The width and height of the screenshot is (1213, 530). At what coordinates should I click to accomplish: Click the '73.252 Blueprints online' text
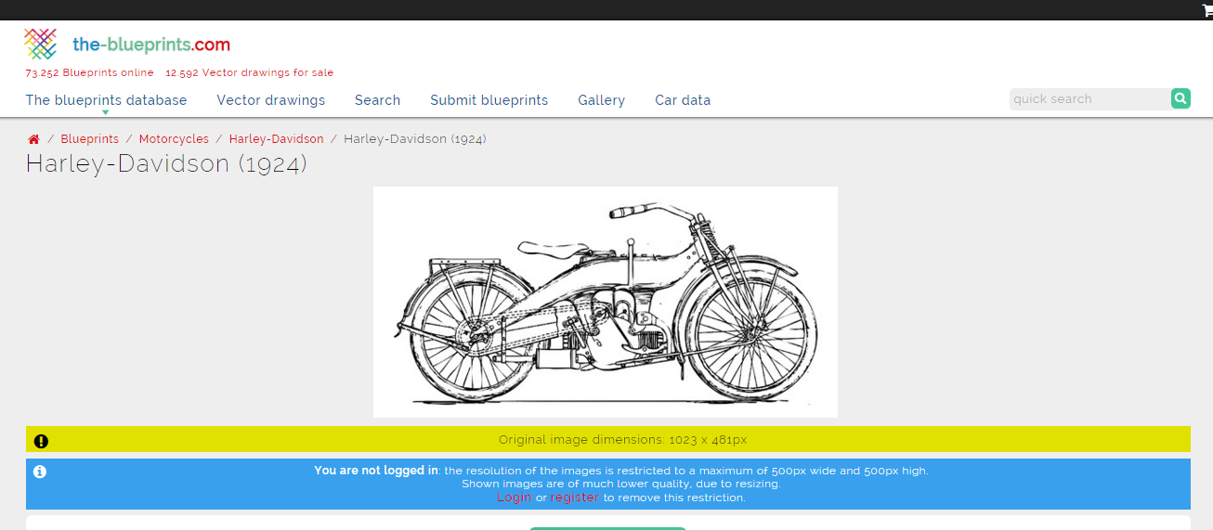coord(89,72)
